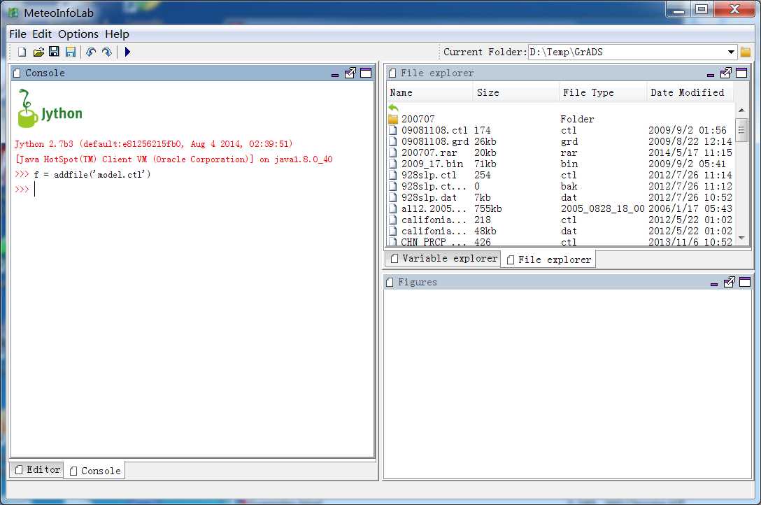Click the file list scroll down arrow

point(741,238)
